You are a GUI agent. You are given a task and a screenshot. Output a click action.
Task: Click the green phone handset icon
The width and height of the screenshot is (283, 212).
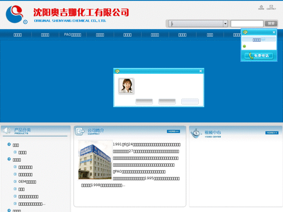251,56
